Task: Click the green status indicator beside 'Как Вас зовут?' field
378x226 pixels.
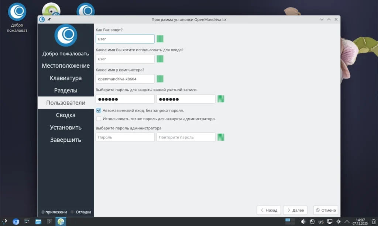Action: point(160,39)
